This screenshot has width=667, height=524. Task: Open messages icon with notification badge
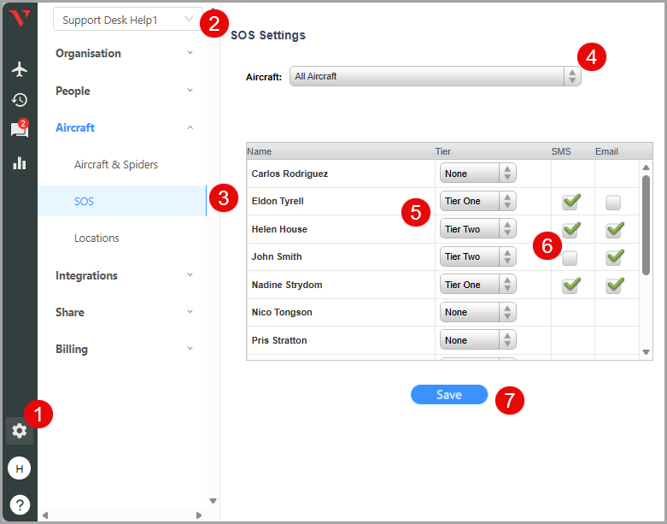[19, 130]
